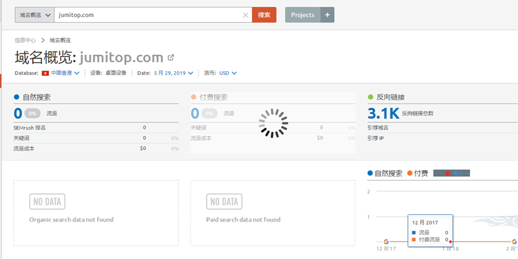The image size is (518, 259).
Task: Click the 0% badge beside organic traffic
Action: pyautogui.click(x=32, y=113)
